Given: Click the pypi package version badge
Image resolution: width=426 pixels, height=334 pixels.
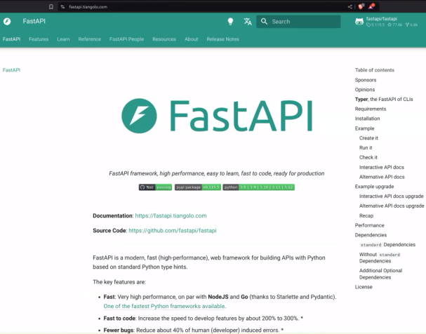Looking at the screenshot, I should coord(198,187).
